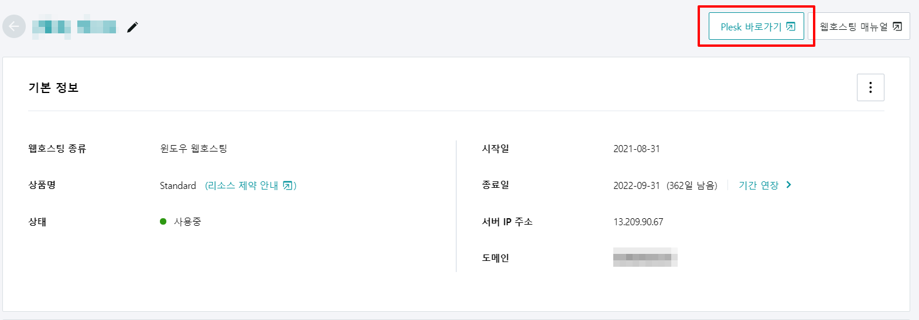Click the green 사용중 status dot

pos(163,221)
